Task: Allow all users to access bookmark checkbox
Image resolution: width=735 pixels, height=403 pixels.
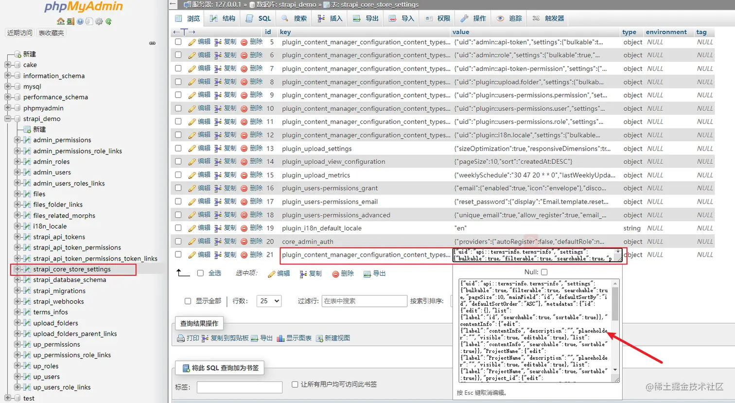Action: click(295, 385)
